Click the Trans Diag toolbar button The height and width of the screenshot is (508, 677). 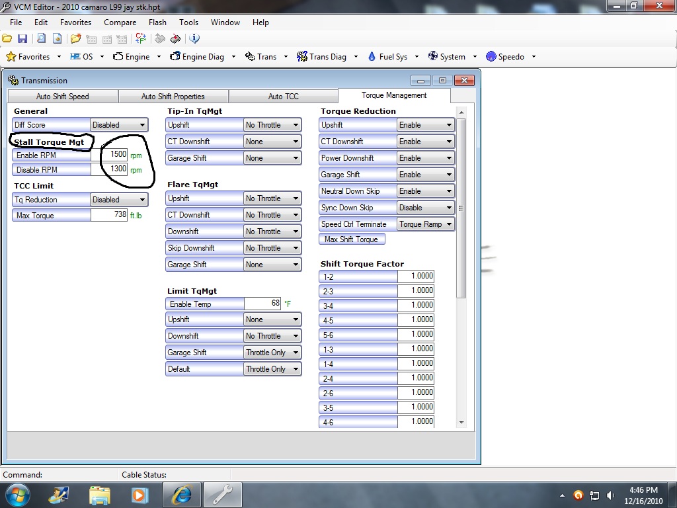click(322, 57)
